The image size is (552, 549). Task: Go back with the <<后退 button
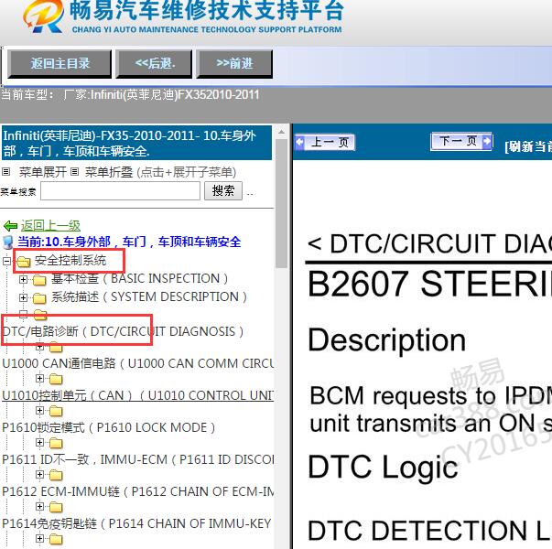click(x=154, y=64)
